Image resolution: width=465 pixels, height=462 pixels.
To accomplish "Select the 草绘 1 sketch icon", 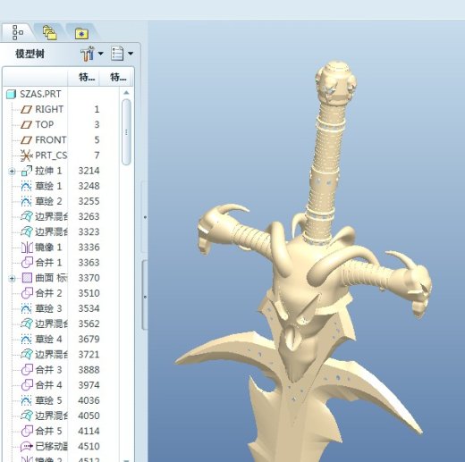I will [x=26, y=186].
